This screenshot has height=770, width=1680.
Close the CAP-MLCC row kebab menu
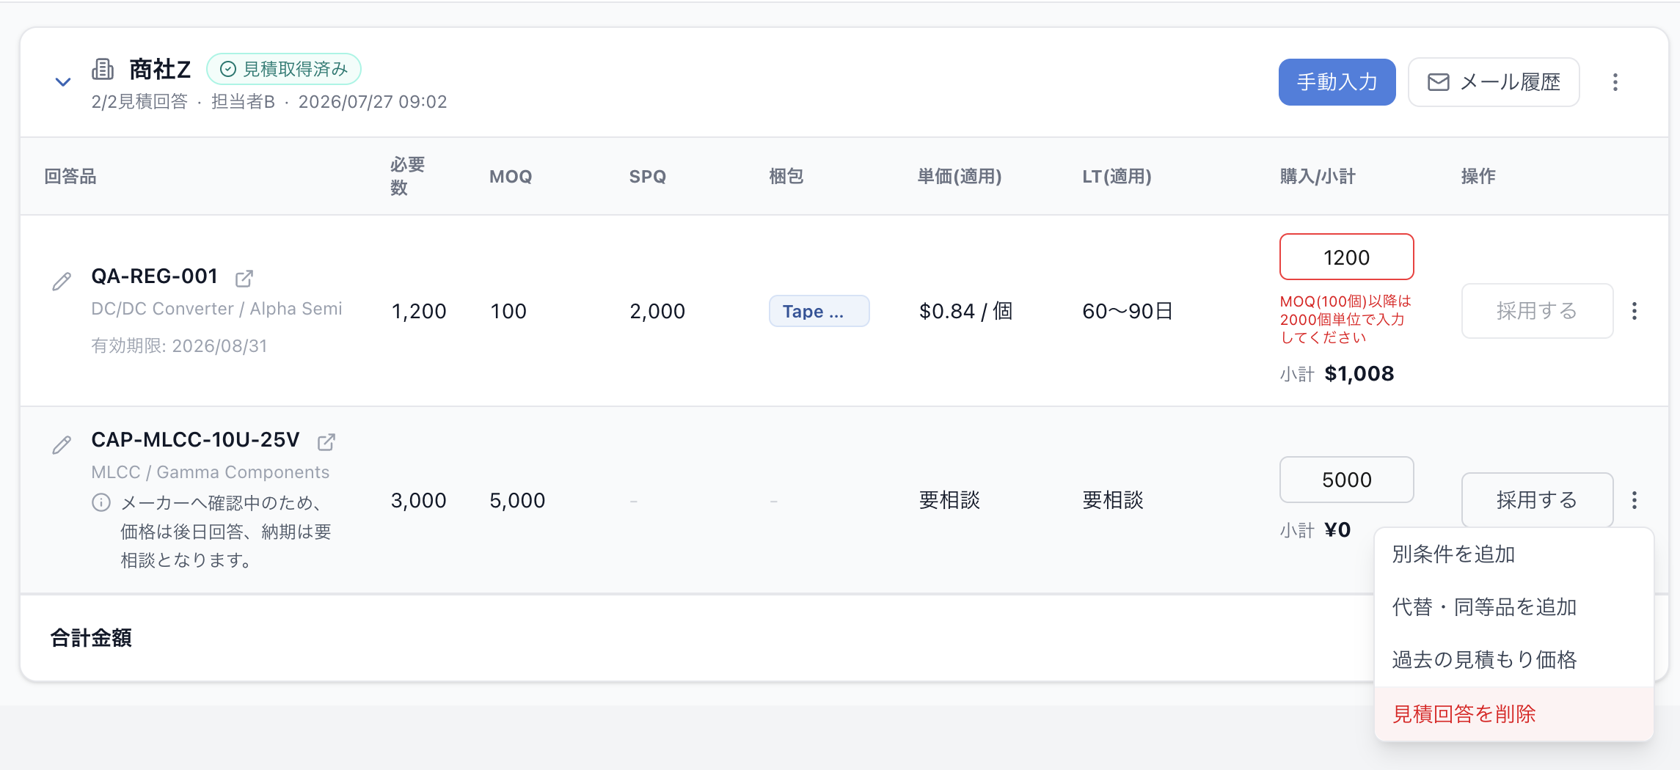pyautogui.click(x=1635, y=500)
